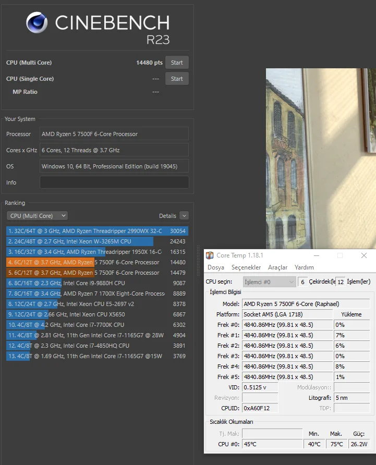The height and width of the screenshot is (465, 376).
Task: Click the Güç power value 26.2W
Action: click(x=359, y=444)
